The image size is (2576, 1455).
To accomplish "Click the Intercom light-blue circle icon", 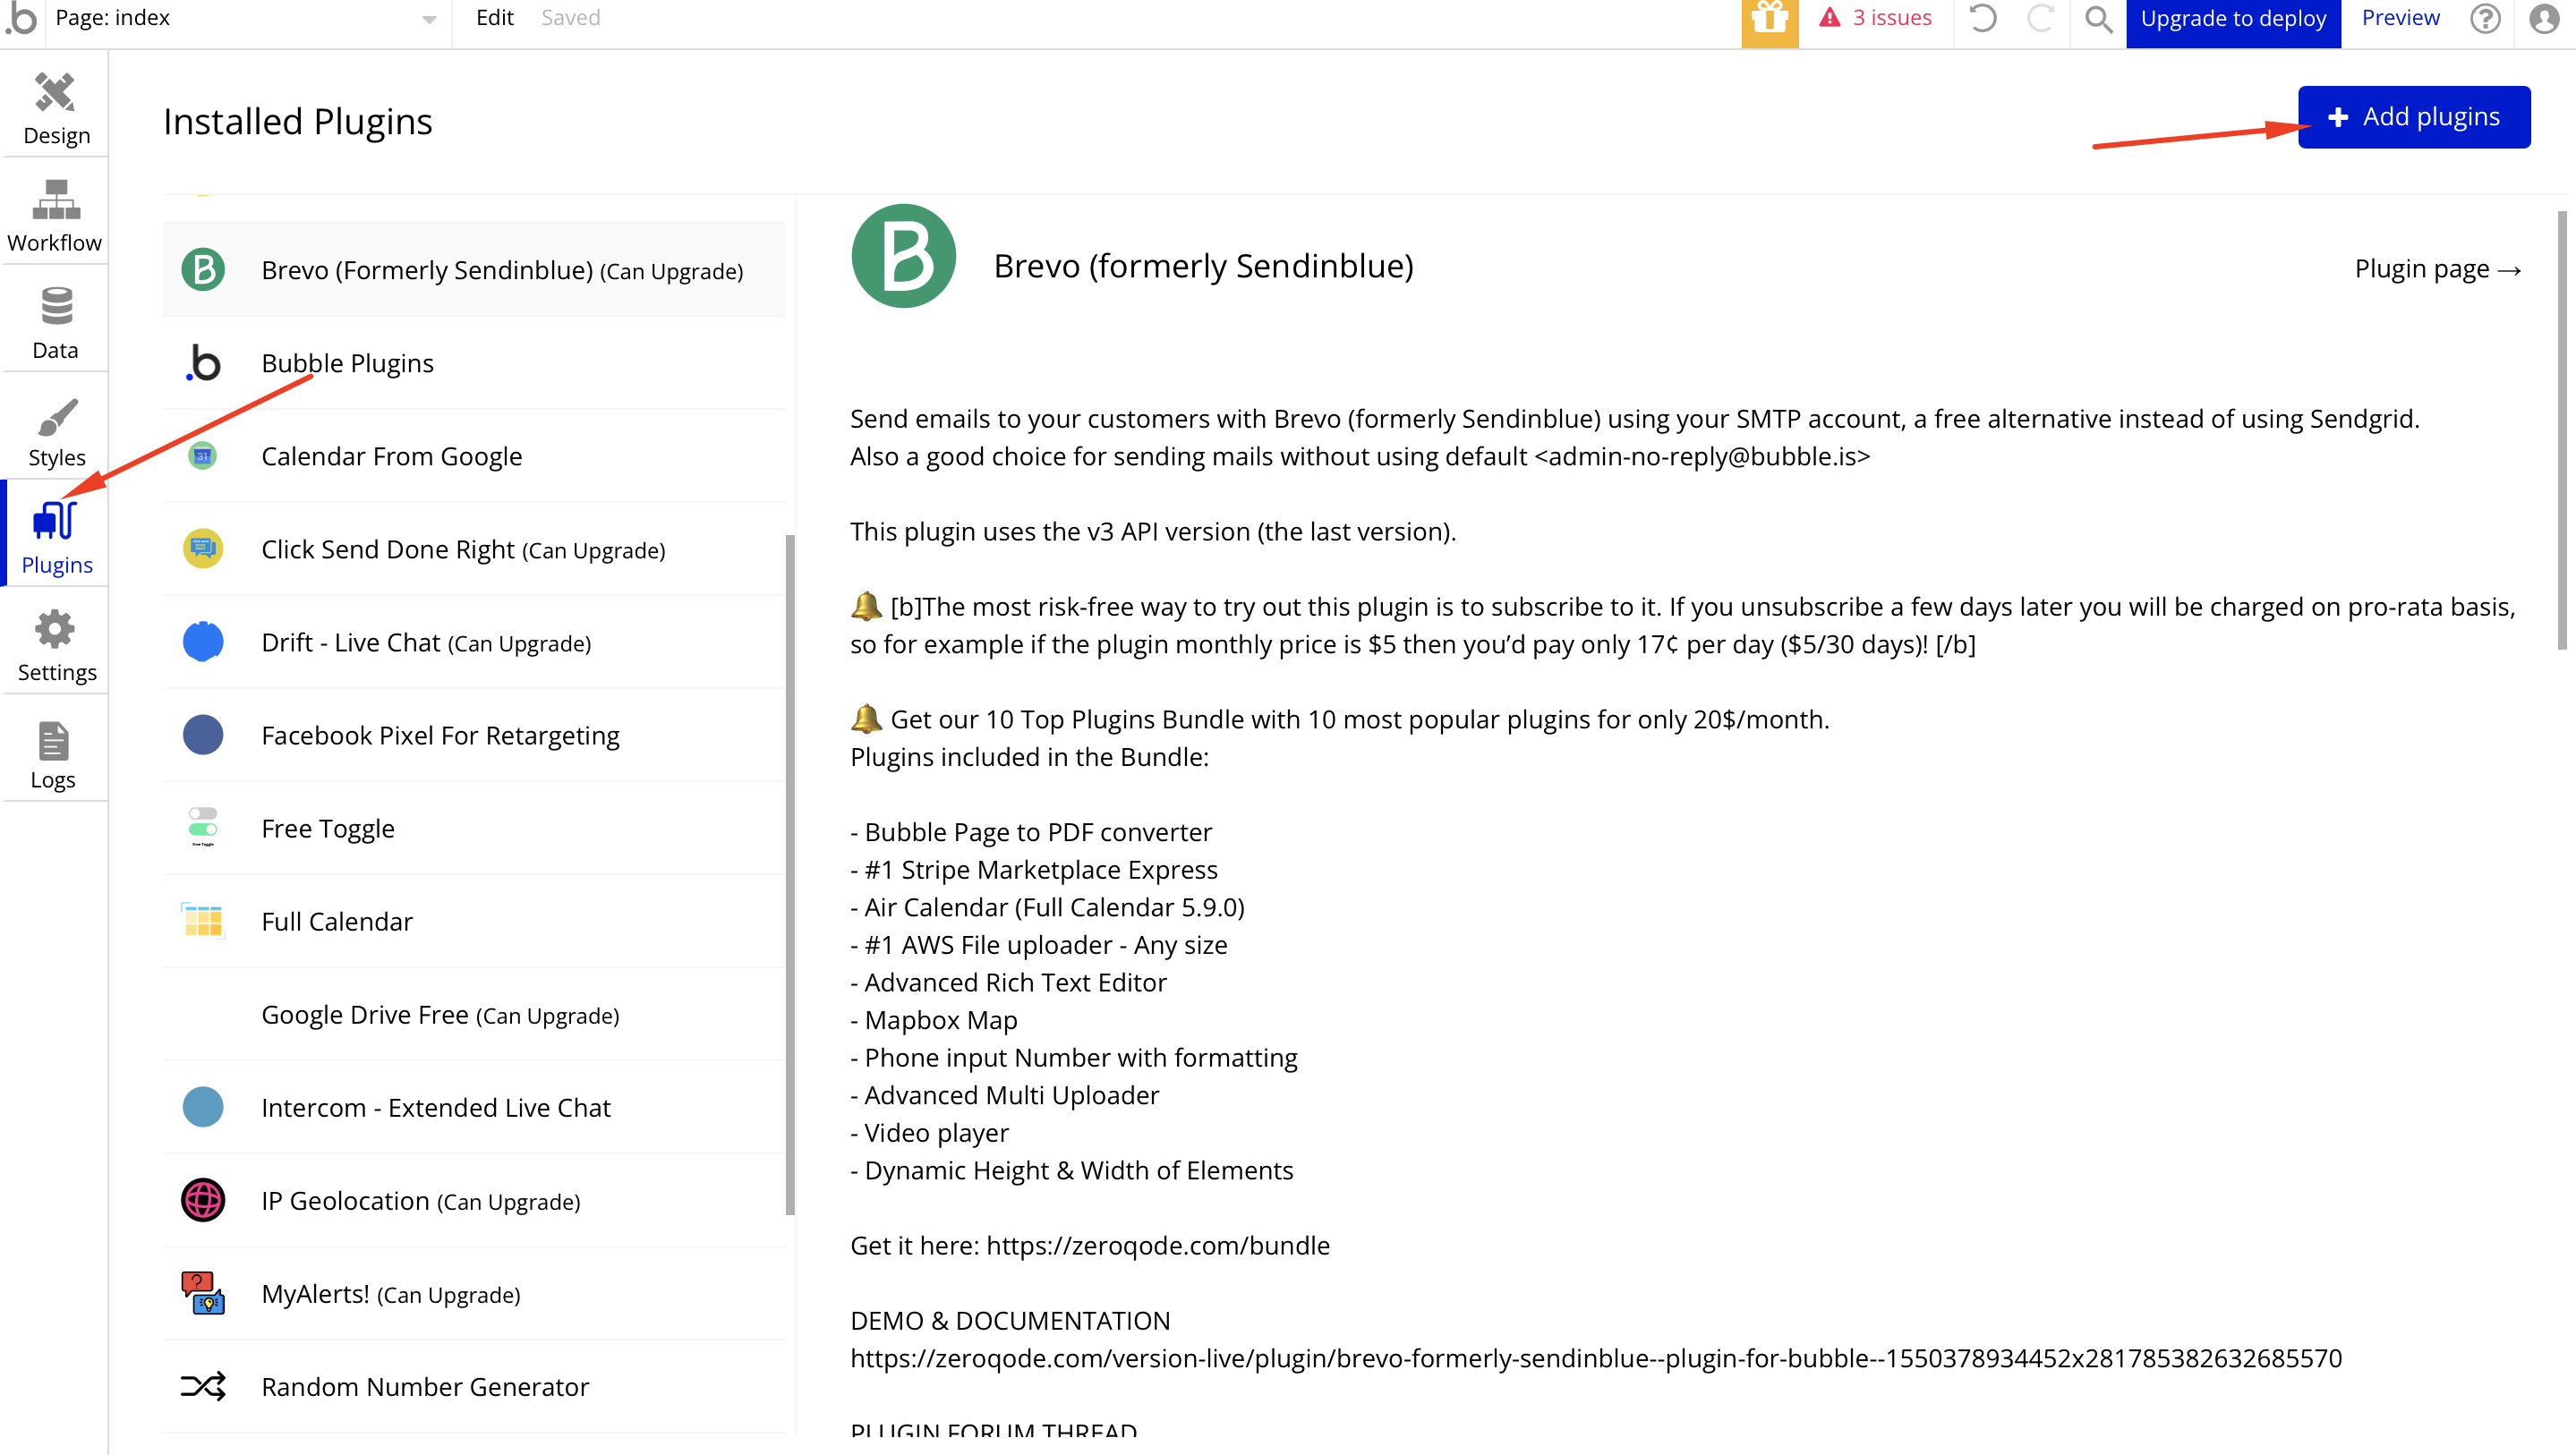I will [x=203, y=1107].
